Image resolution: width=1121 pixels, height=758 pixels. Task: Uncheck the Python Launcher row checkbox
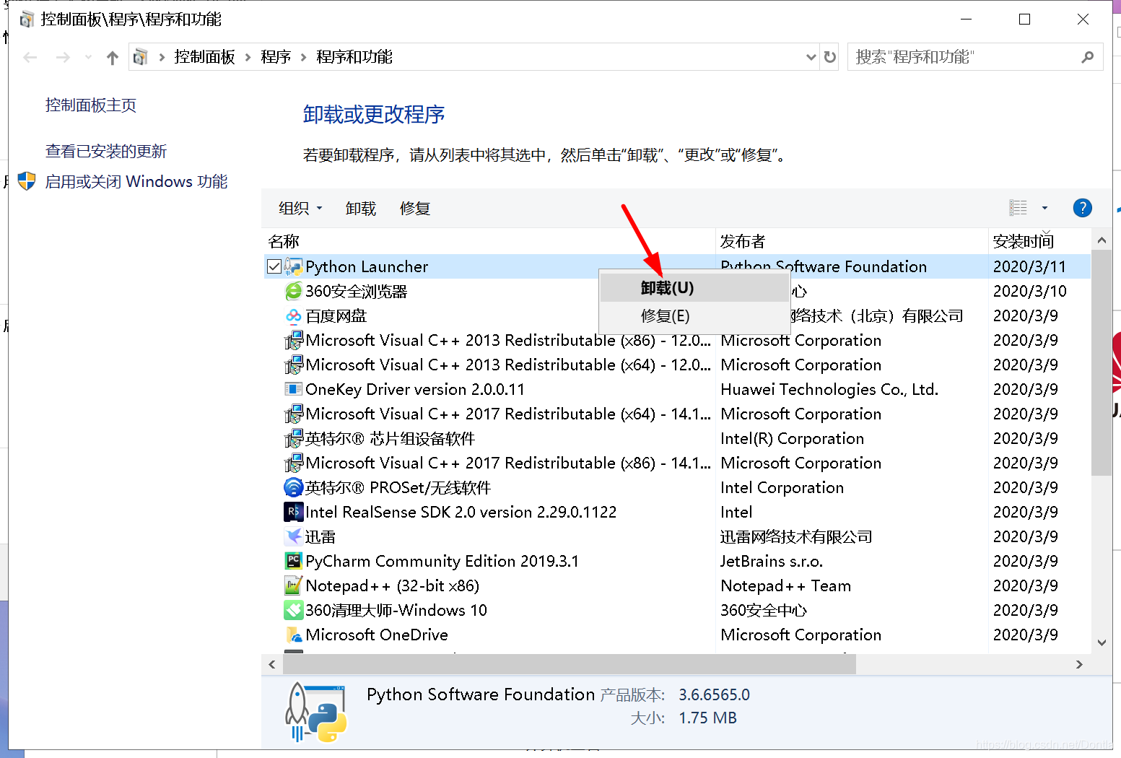(x=274, y=266)
